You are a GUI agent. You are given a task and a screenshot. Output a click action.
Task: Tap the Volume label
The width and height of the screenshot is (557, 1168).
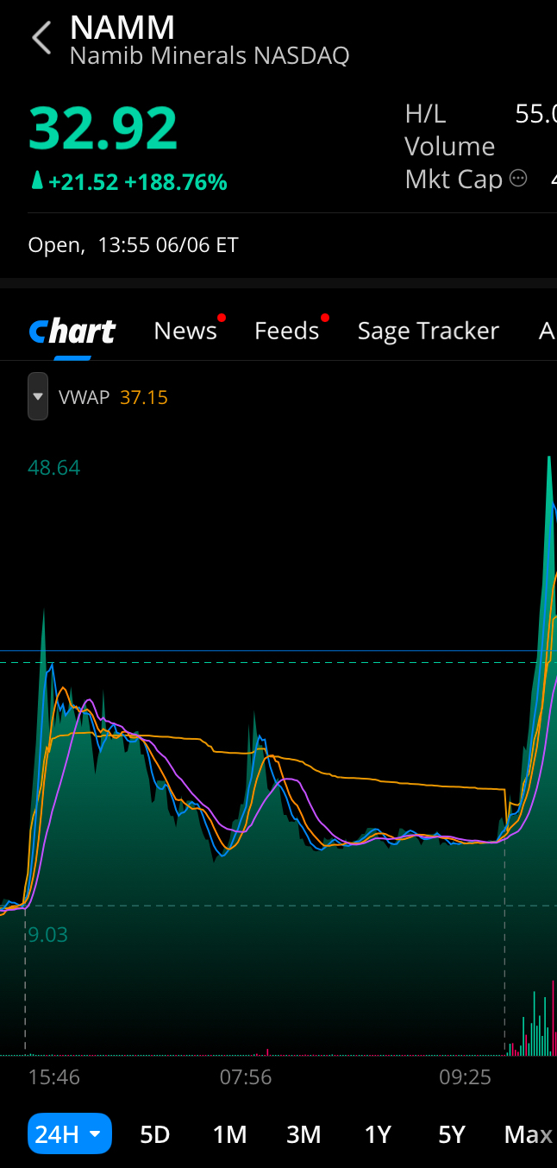click(450, 146)
